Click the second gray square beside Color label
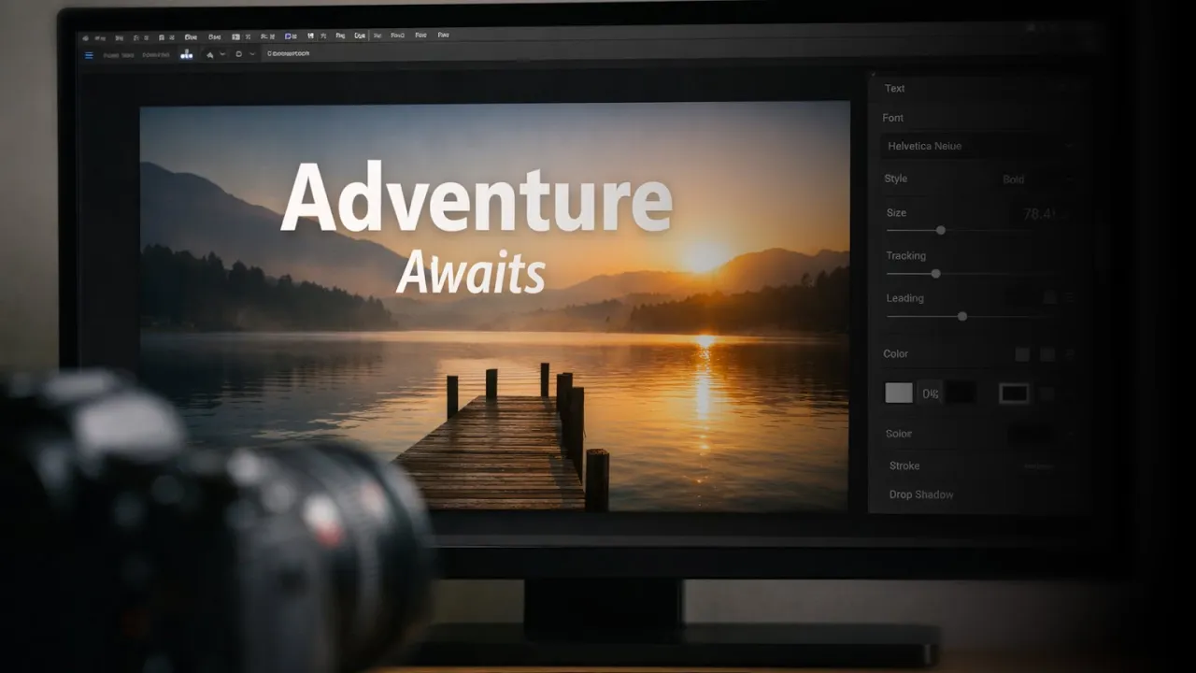1196x673 pixels. (1047, 354)
